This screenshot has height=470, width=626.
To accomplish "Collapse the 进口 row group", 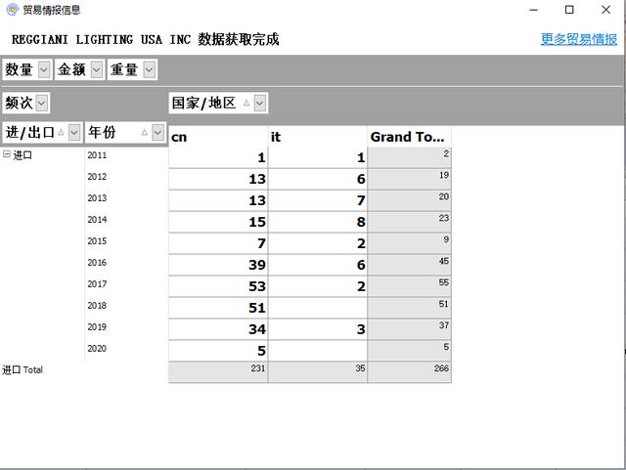I will pos(7,154).
